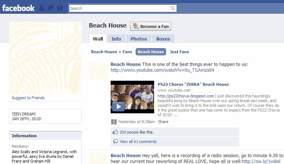Click the Become a Fan button
The image size is (284, 164).
[151, 26]
